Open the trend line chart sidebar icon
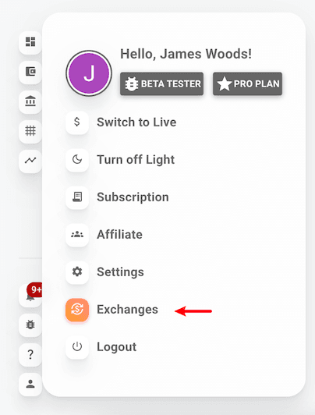This screenshot has height=415, width=315. coord(30,161)
